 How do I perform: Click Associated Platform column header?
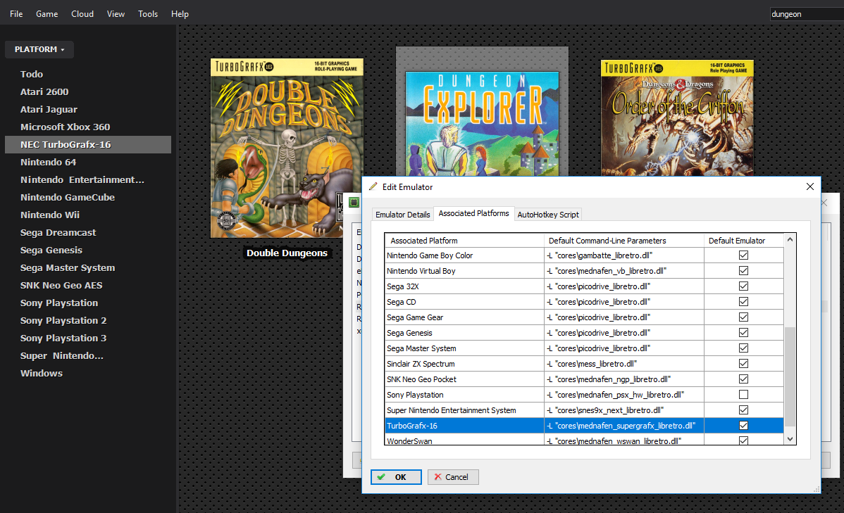tap(464, 241)
